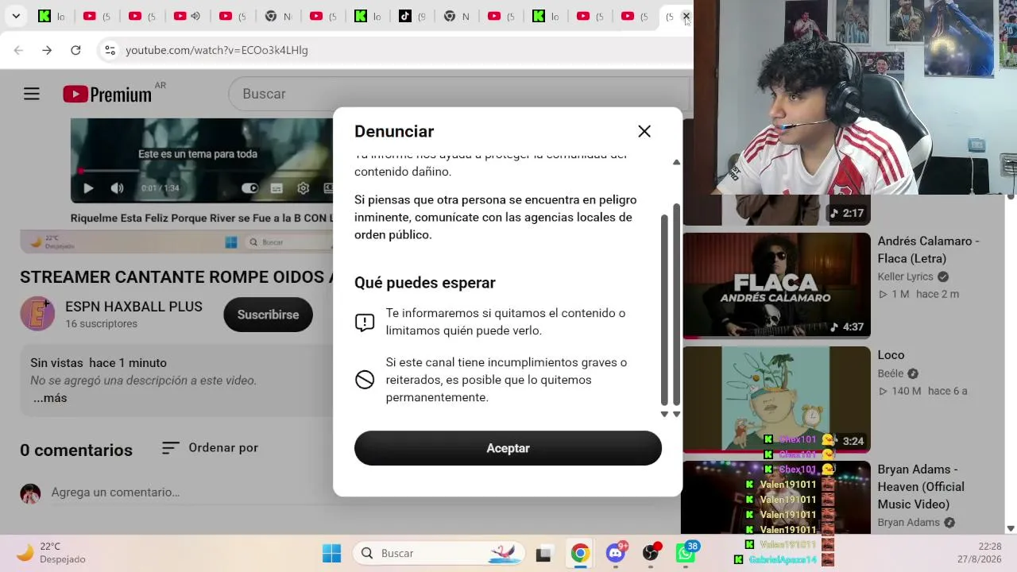
Task: Reload the current YouTube page
Action: [75, 50]
